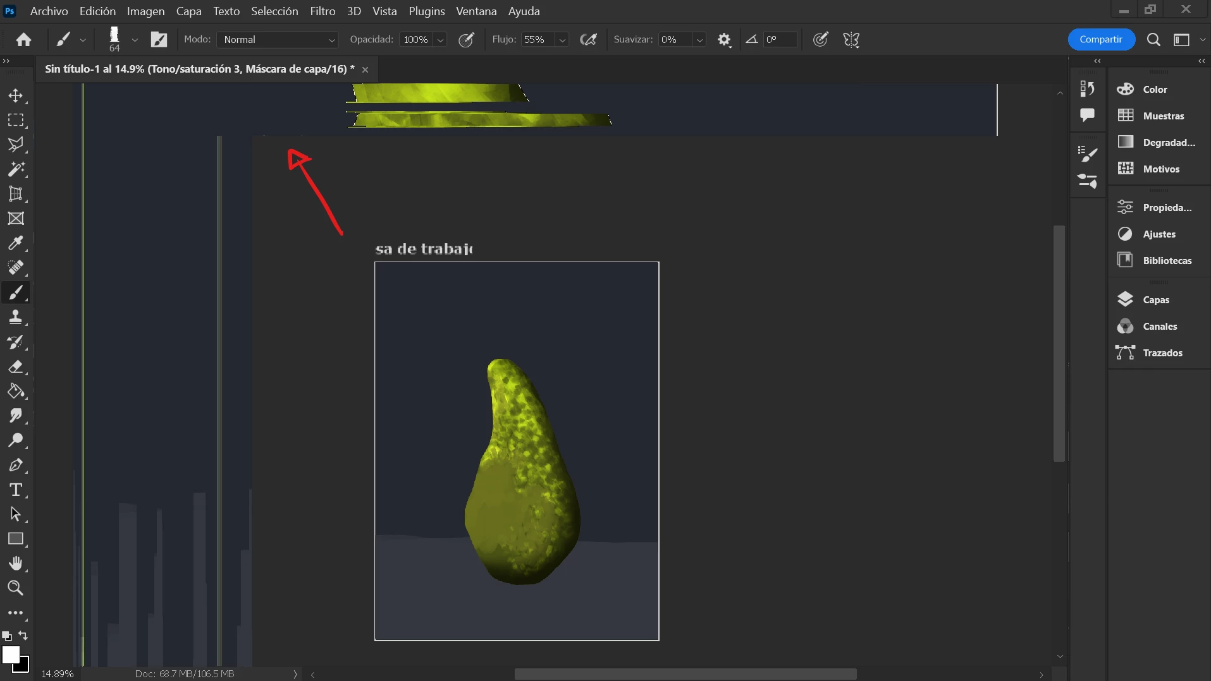
Task: Expand the Opacidad value dropdown
Action: (441, 40)
